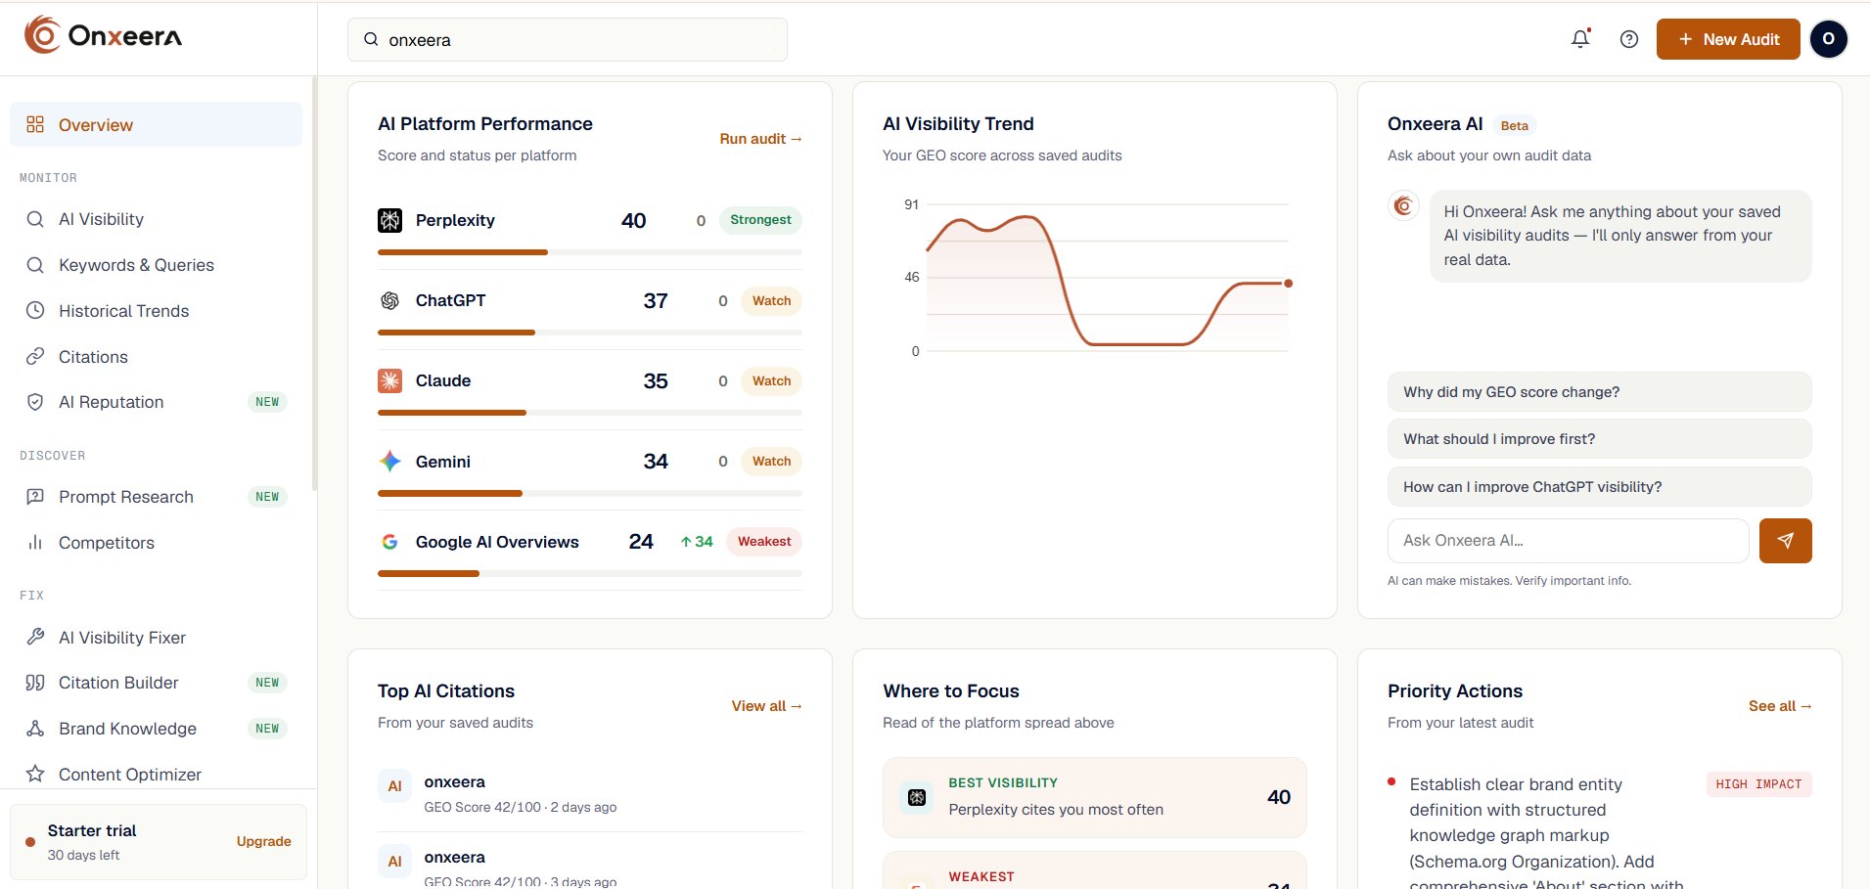Click the NEW badge beside AI Reputation
Screen dimensions: 1870x889
(267, 402)
